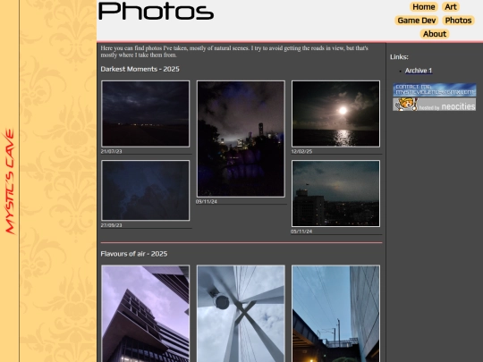483x362 pixels.
Task: Open the dusk apartment tower photo 05/11/24
Action: (x=335, y=193)
